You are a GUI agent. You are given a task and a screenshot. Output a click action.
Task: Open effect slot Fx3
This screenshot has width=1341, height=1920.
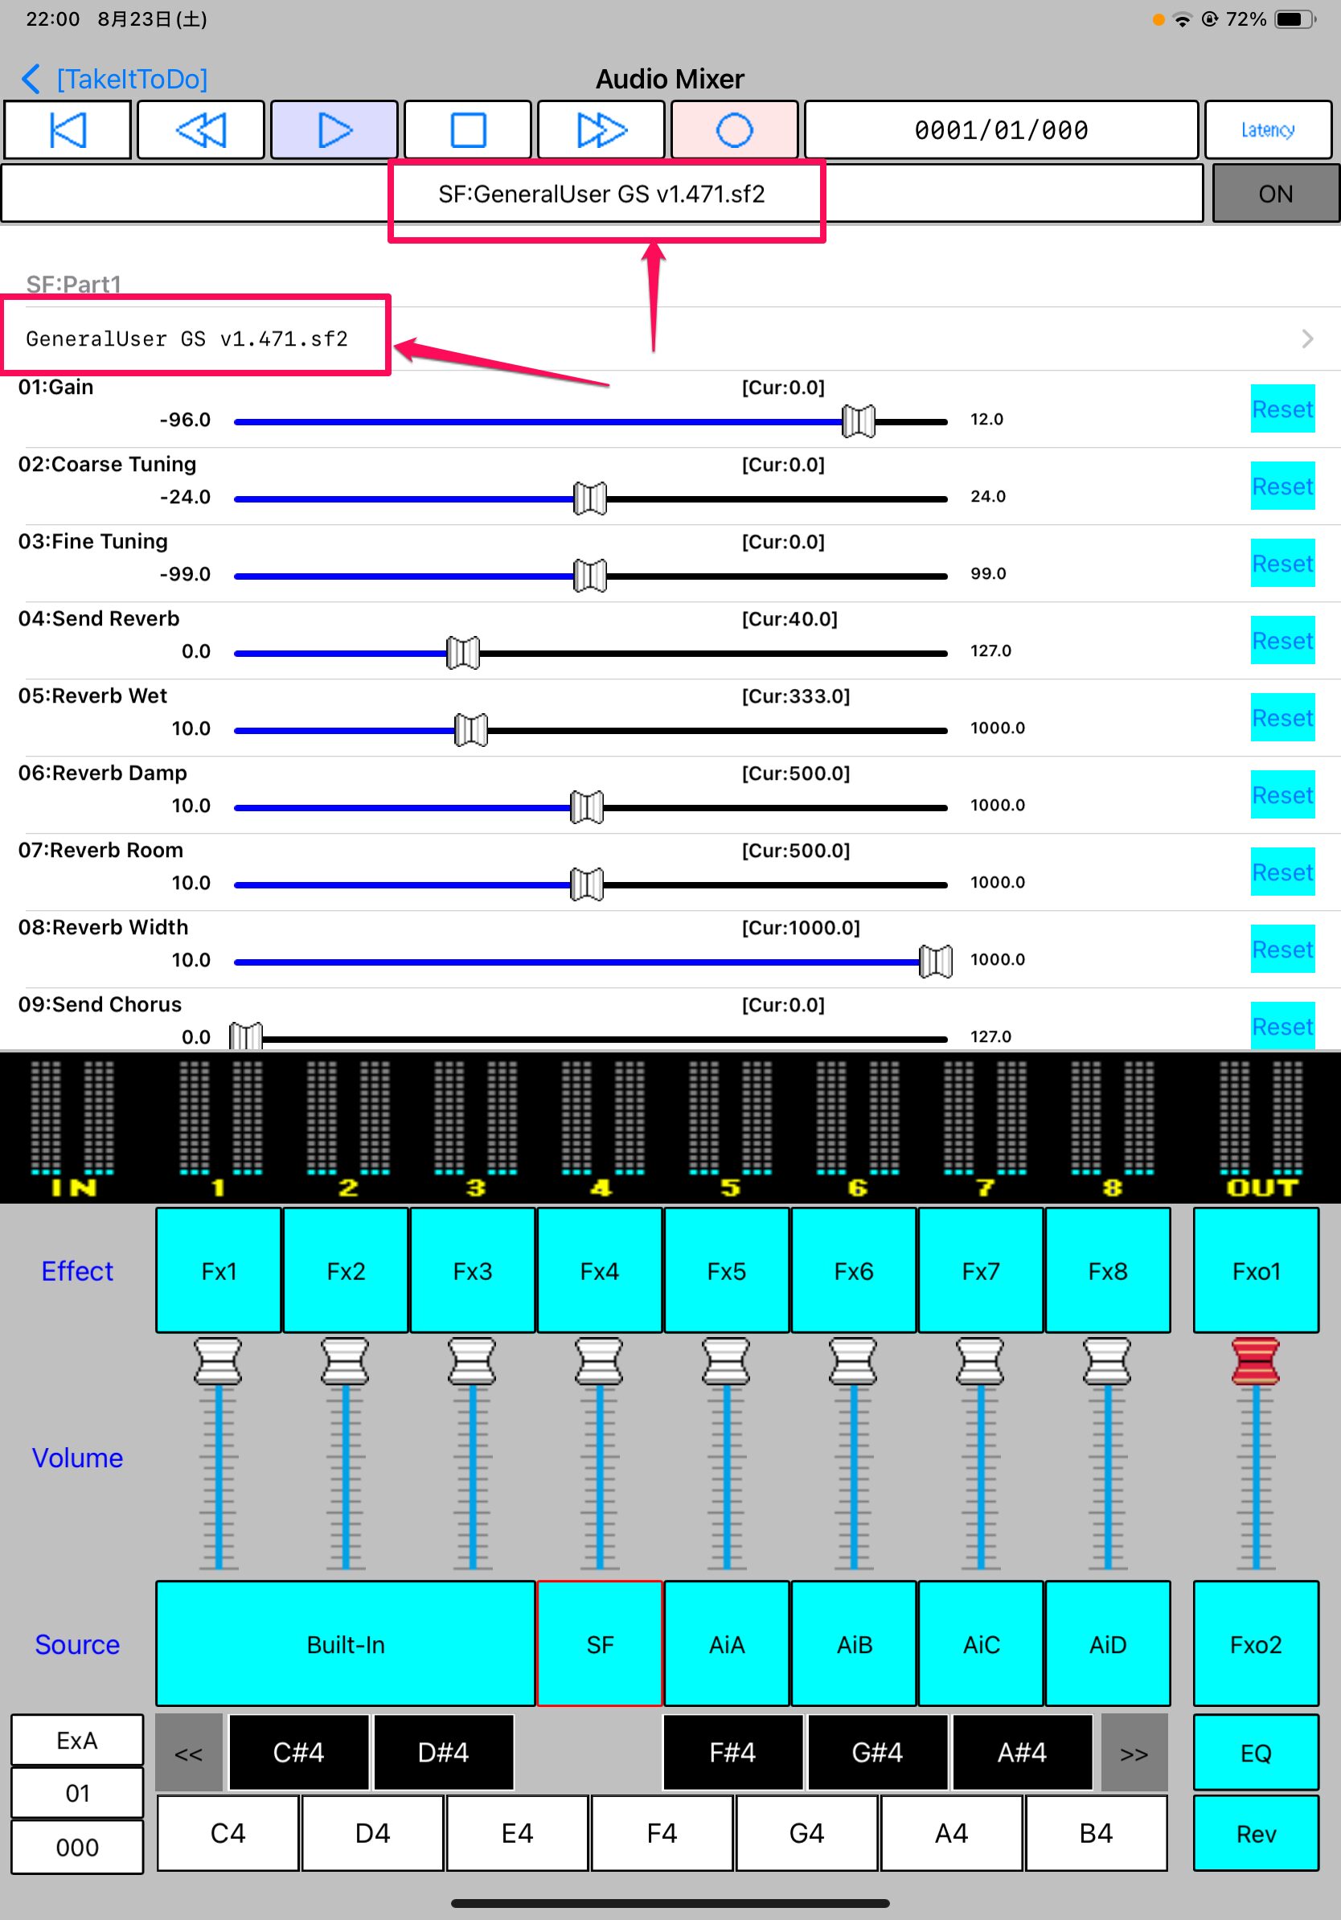point(473,1270)
